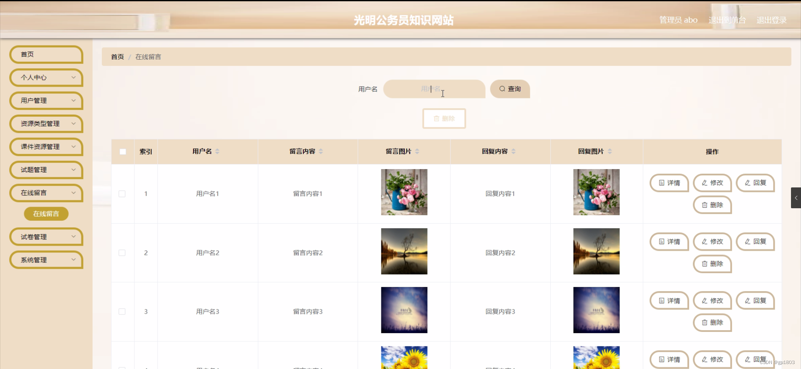
Task: Expand the 课件资源管理 sidebar menu
Action: point(46,147)
